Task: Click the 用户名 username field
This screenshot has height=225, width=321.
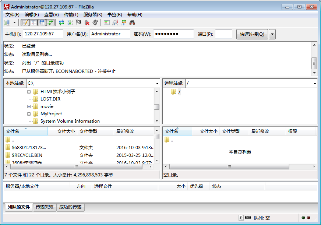Action: (110, 34)
